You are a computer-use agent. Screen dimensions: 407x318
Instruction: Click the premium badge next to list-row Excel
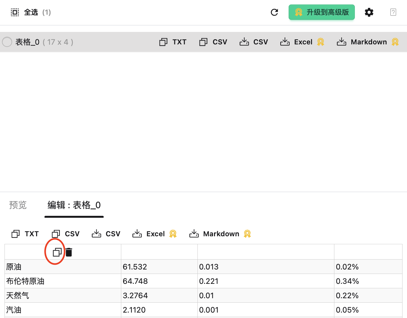pos(321,42)
